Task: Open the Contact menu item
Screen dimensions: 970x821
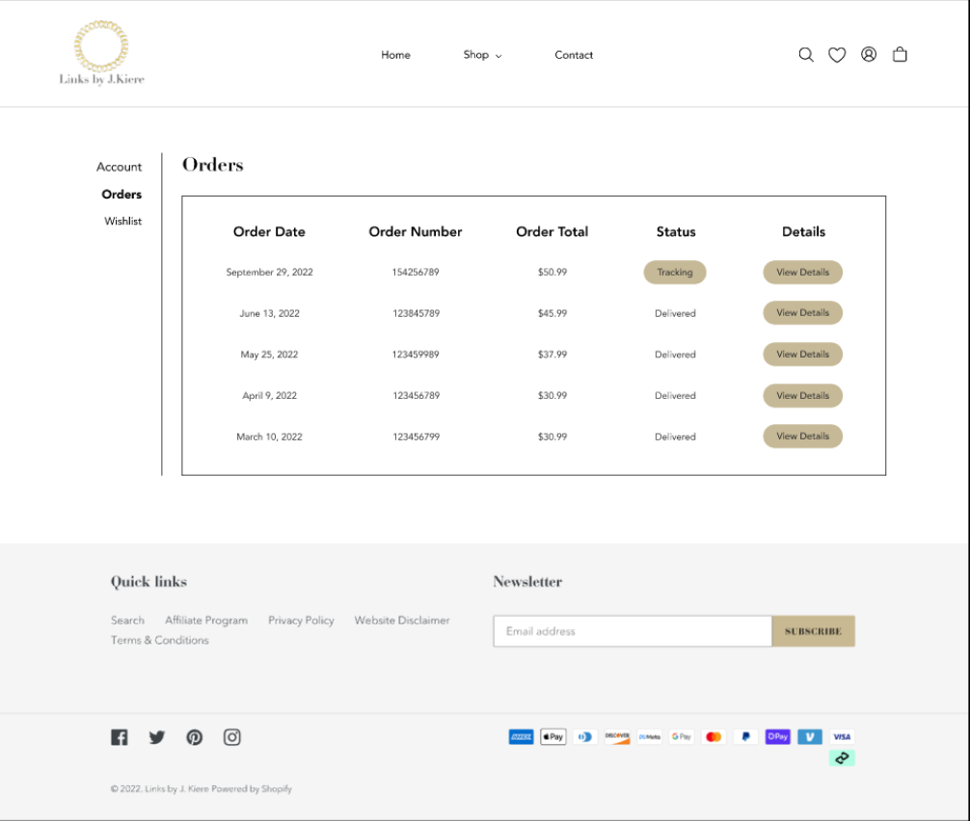Action: (x=574, y=55)
